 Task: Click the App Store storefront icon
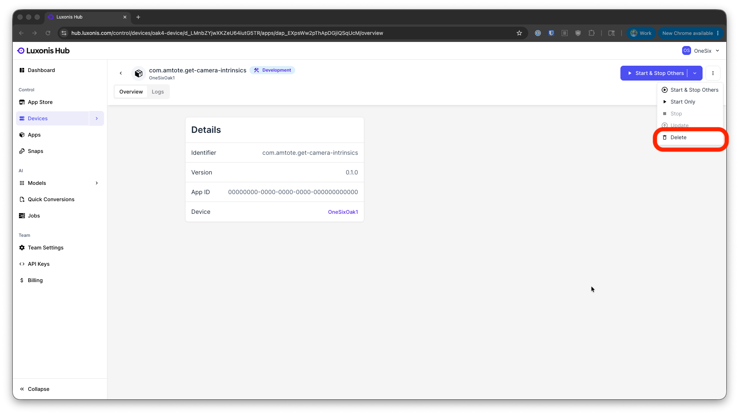(x=22, y=102)
